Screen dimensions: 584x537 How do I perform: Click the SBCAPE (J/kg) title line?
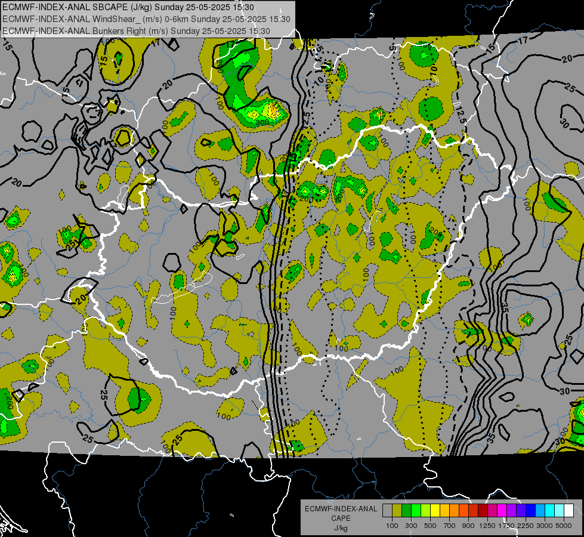coord(128,7)
